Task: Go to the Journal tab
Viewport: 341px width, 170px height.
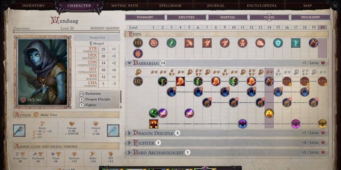Action: (x=216, y=6)
